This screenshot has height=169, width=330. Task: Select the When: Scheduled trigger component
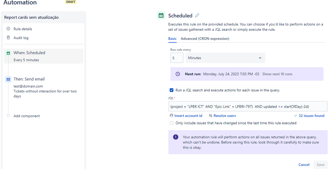43,56
